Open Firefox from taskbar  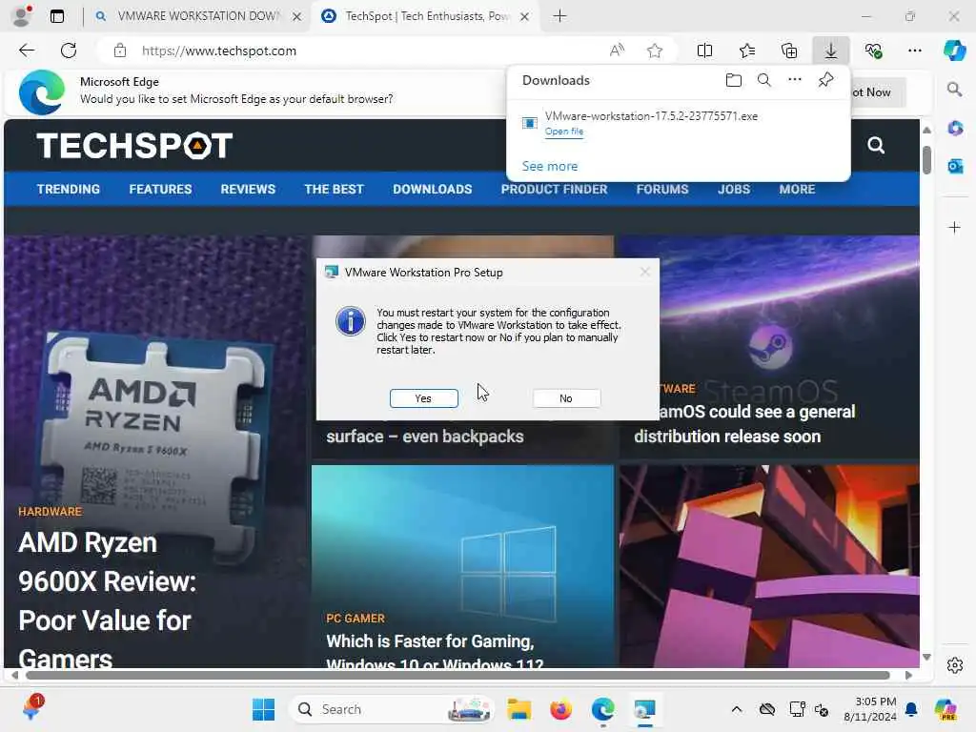coord(560,709)
